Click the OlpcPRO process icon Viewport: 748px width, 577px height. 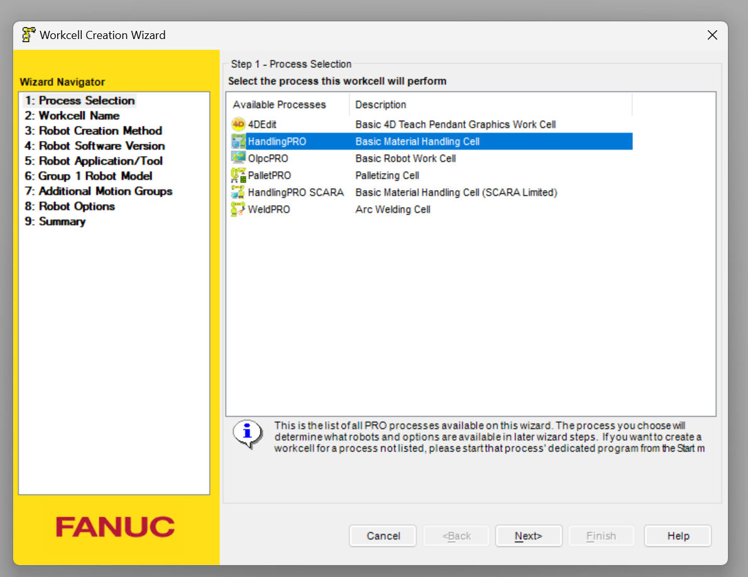pyautogui.click(x=238, y=158)
